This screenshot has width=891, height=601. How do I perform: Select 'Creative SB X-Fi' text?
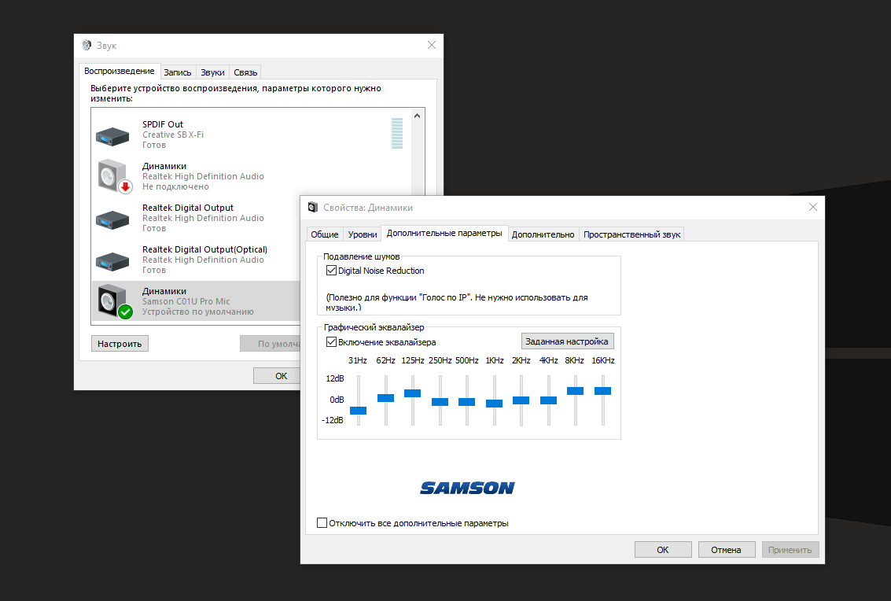(173, 135)
